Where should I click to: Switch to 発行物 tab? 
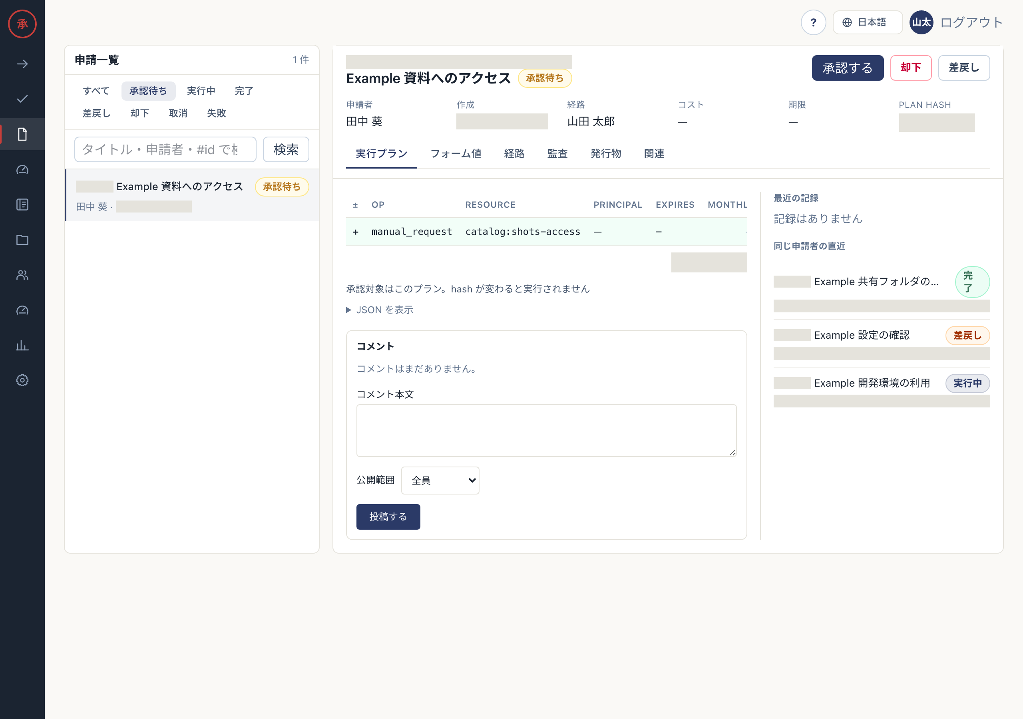pos(606,154)
